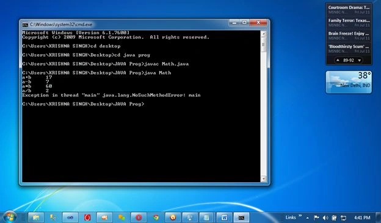
Task: Launch the Opera browser from the taskbar
Action: tap(139, 218)
